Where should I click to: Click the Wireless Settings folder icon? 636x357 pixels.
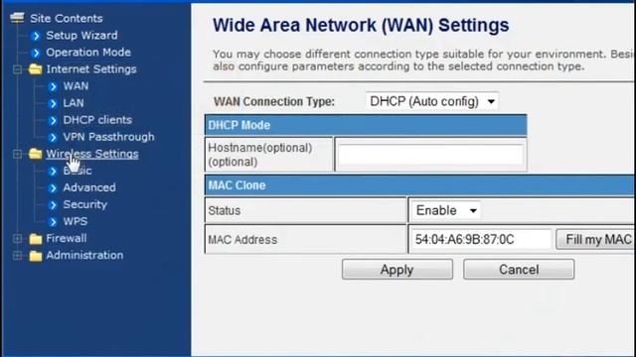pyautogui.click(x=36, y=154)
